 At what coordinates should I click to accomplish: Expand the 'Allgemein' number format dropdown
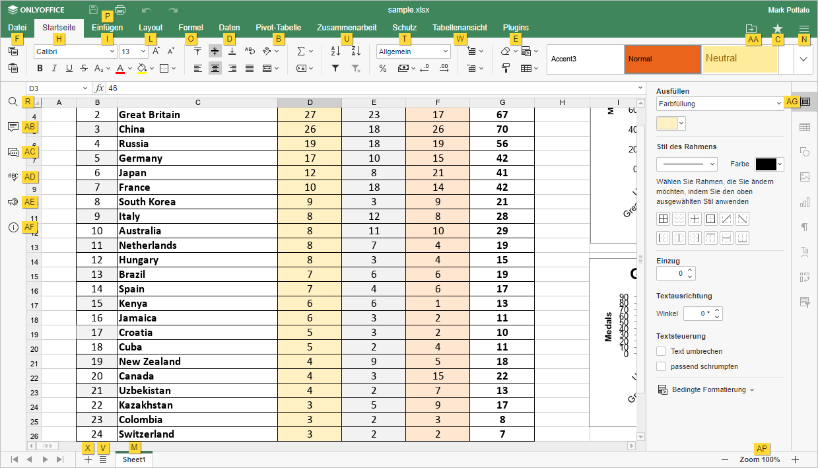point(446,51)
